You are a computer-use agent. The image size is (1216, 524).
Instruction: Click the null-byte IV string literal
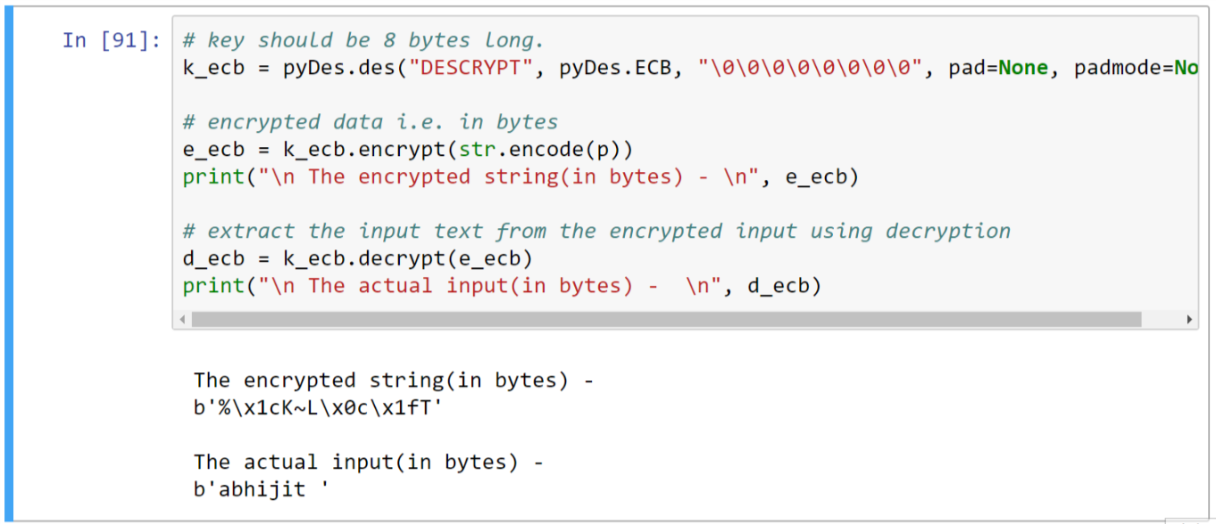[810, 68]
